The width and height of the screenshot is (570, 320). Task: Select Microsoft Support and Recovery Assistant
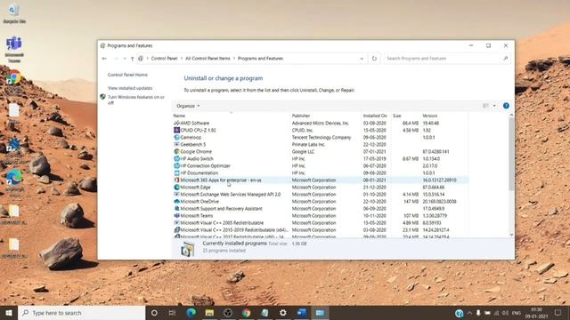[x=321, y=209]
